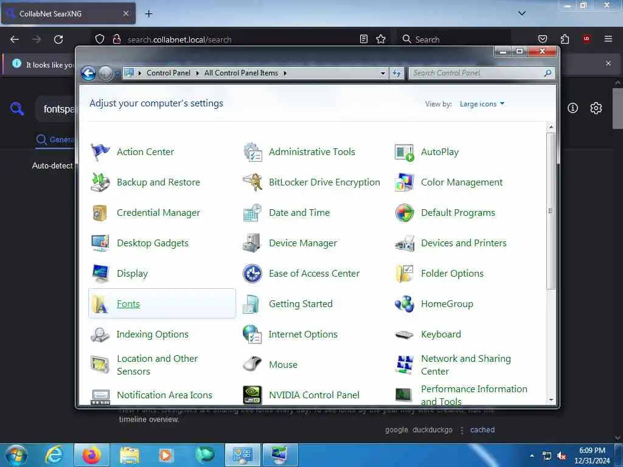The width and height of the screenshot is (623, 467).
Task: Open the recent pages dropdown beside navigation buttons
Action: click(x=117, y=73)
